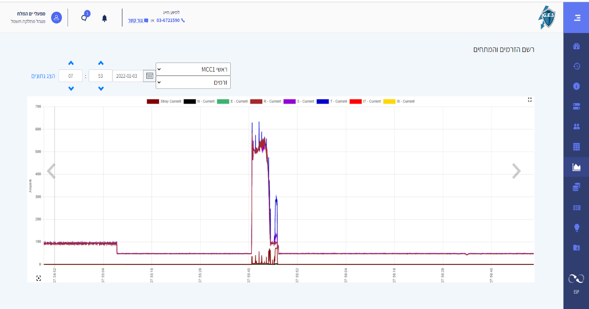The height and width of the screenshot is (309, 589).
Task: Toggle the Stray Current legend series
Action: pos(164,101)
